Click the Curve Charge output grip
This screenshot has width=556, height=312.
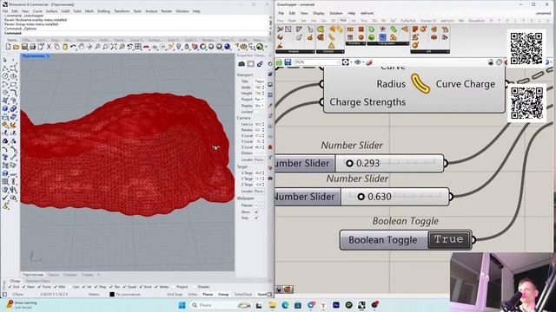506,84
